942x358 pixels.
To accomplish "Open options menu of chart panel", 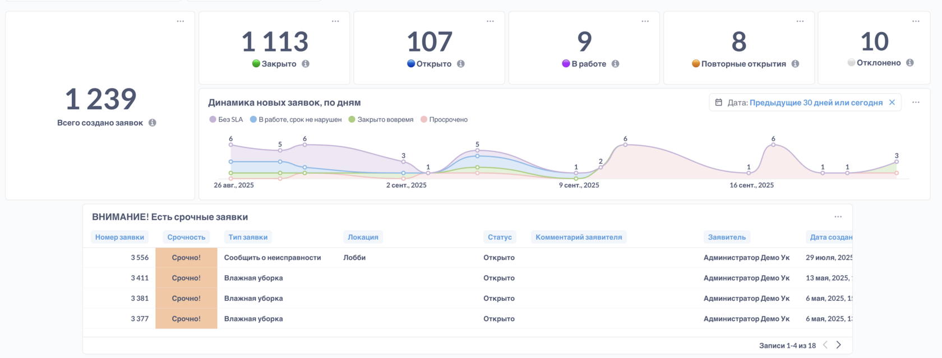I will pyautogui.click(x=916, y=103).
